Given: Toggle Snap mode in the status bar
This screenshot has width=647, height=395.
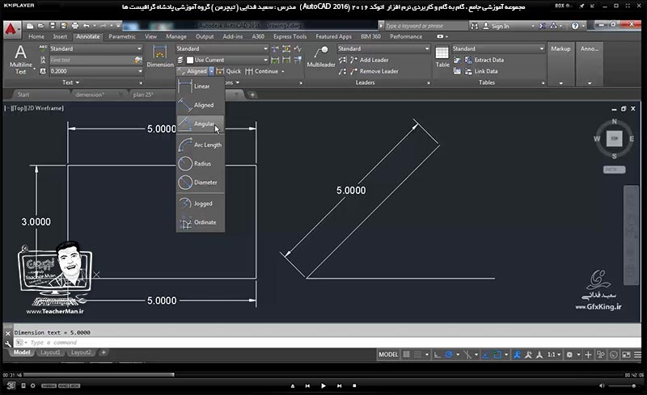Looking at the screenshot, I should coord(417,355).
